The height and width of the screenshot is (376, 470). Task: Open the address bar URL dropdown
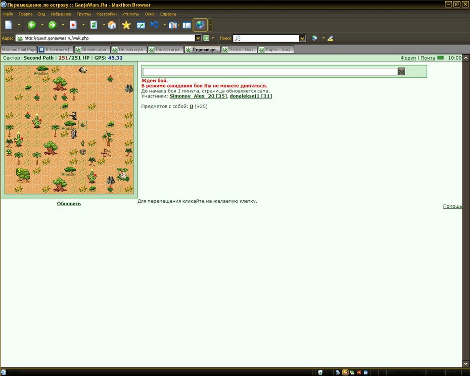pyautogui.click(x=198, y=38)
